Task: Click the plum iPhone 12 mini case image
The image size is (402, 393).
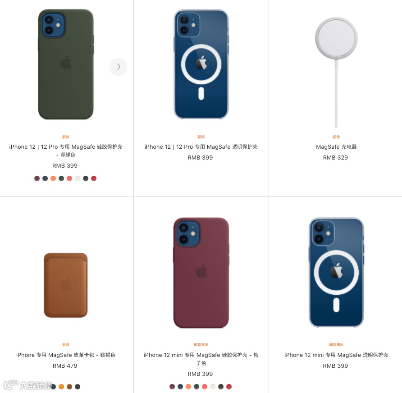Action: coord(201,273)
